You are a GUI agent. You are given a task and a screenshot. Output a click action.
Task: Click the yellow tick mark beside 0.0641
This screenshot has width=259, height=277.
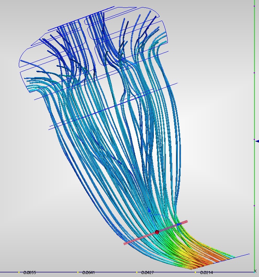click(78, 273)
